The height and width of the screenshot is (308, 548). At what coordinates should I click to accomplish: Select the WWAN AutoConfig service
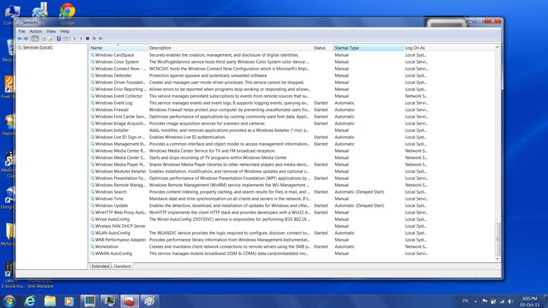click(x=114, y=254)
